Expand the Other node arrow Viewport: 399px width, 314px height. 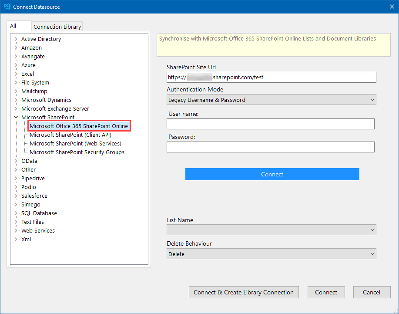click(16, 169)
